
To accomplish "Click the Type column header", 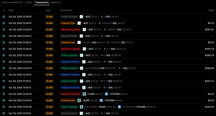I will pyautogui.click(x=48, y=10).
